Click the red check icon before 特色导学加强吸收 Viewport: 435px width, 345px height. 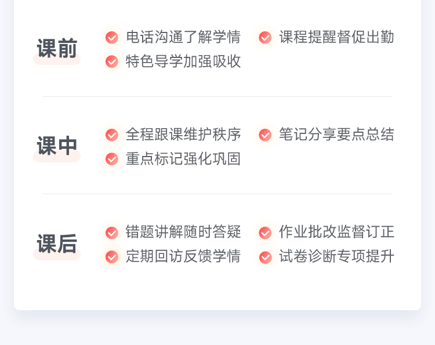[x=112, y=61]
